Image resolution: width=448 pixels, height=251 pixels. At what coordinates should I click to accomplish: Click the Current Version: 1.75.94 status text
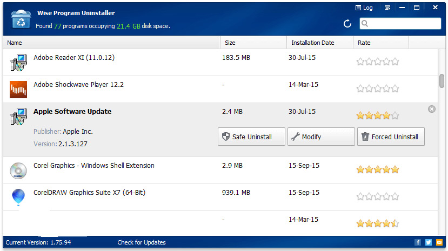point(38,242)
